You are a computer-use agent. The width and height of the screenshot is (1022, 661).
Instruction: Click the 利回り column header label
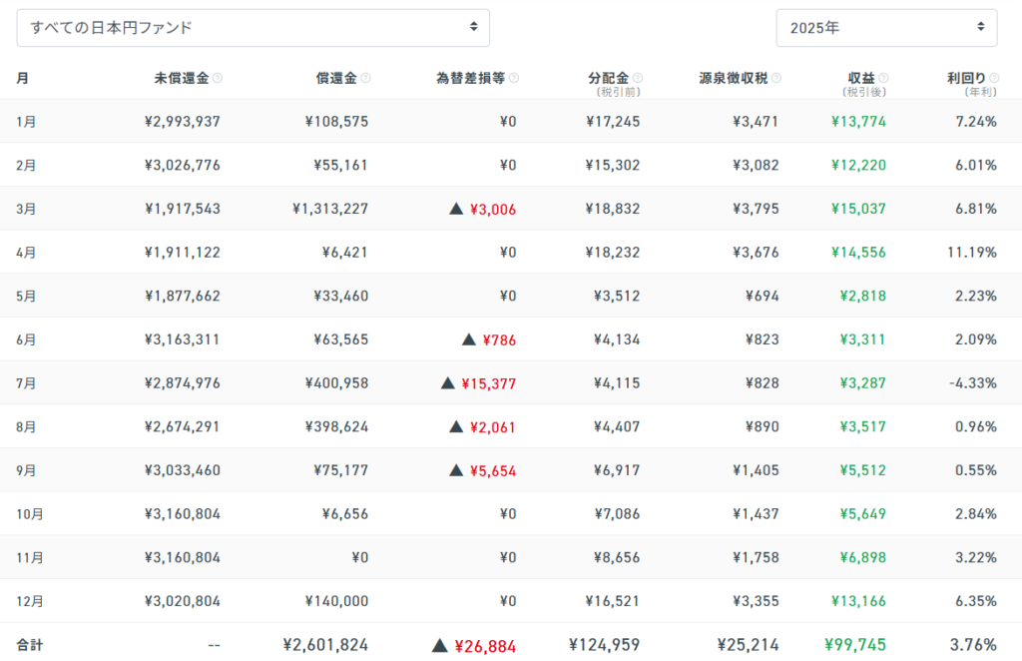966,78
